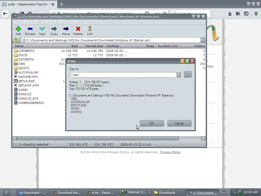Image resolution: width=261 pixels, height=196 pixels.
Task: Cancel the Copy dialog
Action: (x=179, y=123)
